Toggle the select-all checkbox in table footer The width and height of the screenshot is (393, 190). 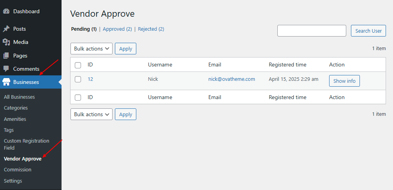tap(78, 98)
